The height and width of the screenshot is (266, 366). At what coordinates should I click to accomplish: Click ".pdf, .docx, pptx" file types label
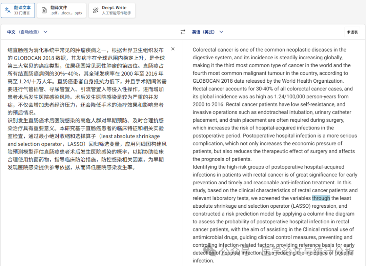66,13
